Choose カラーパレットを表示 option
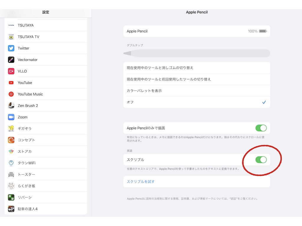 [196, 91]
